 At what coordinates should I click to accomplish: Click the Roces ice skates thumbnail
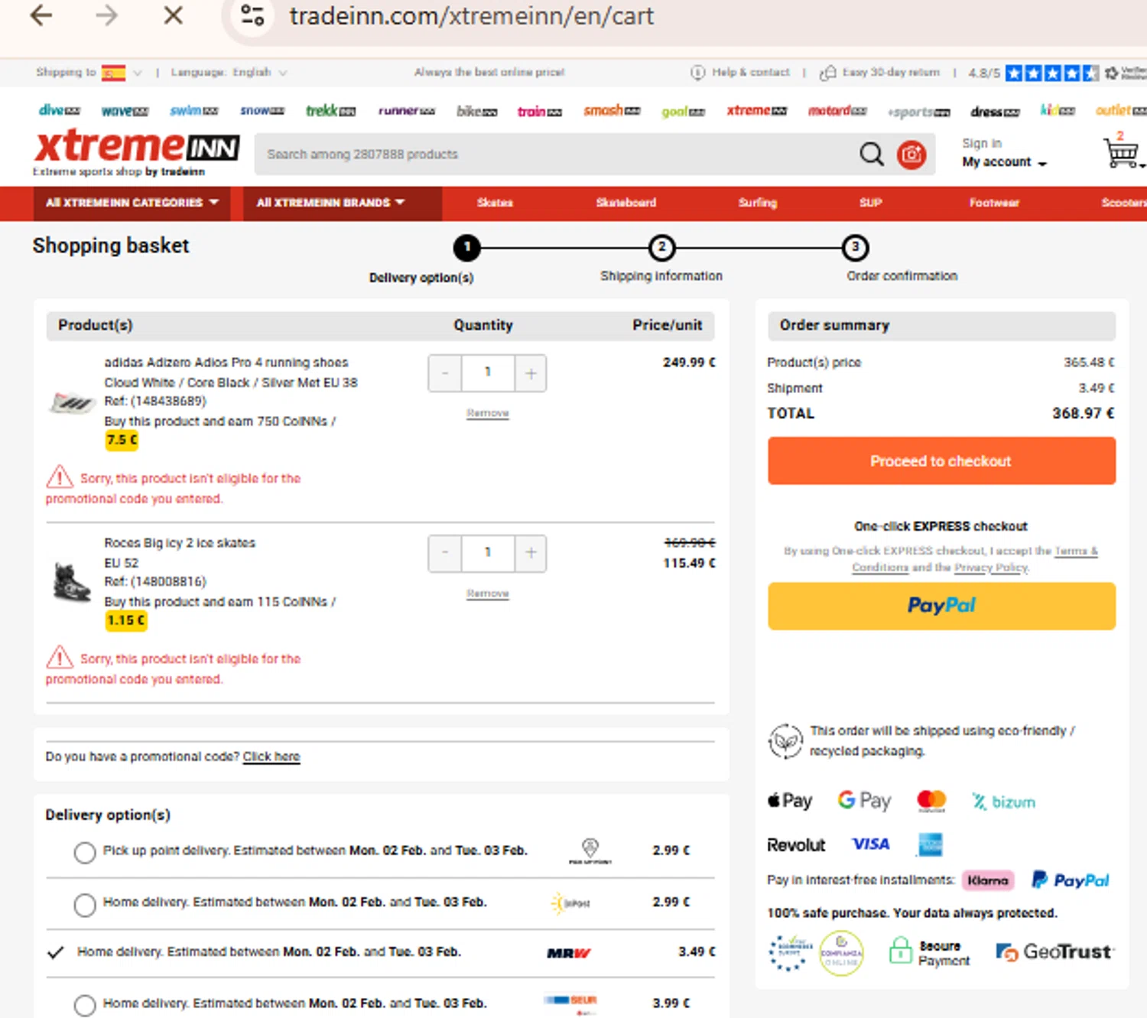tap(72, 582)
